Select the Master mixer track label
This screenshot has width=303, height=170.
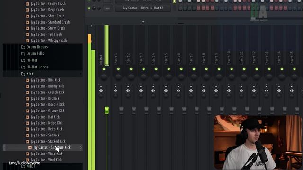click(101, 60)
